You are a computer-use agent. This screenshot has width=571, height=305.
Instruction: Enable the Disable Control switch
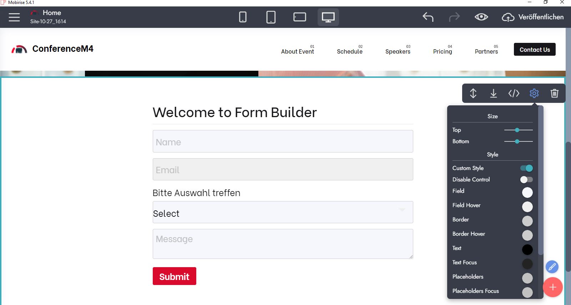point(526,180)
